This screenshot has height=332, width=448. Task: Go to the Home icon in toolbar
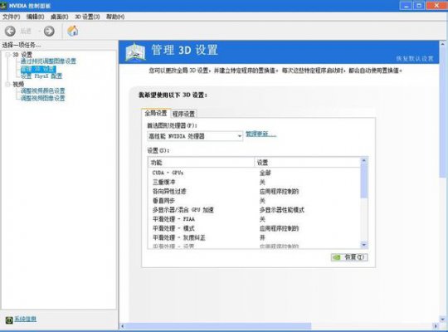click(72, 31)
